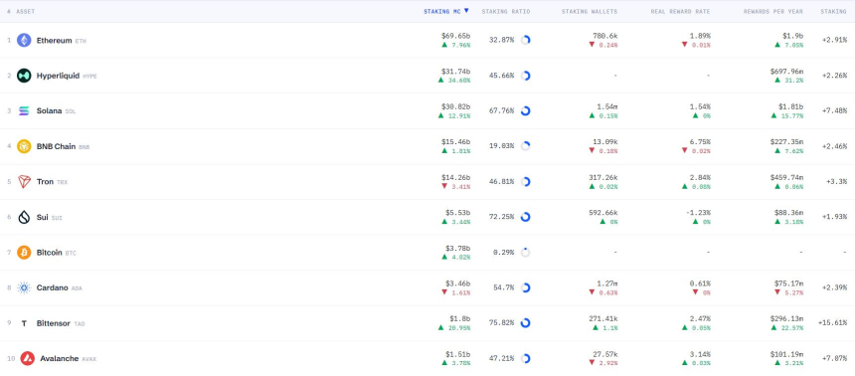The image size is (855, 376).
Task: Click the Hyperliquid logo icon
Action: [24, 76]
